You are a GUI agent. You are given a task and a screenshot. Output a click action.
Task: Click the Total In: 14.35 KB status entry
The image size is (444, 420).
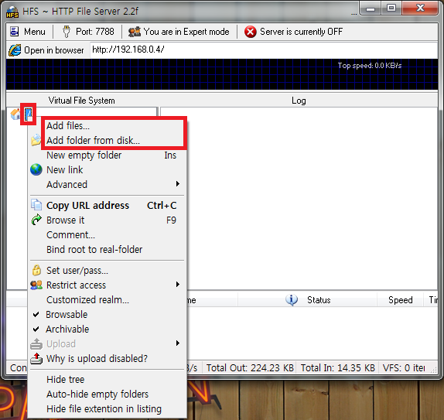click(338, 368)
